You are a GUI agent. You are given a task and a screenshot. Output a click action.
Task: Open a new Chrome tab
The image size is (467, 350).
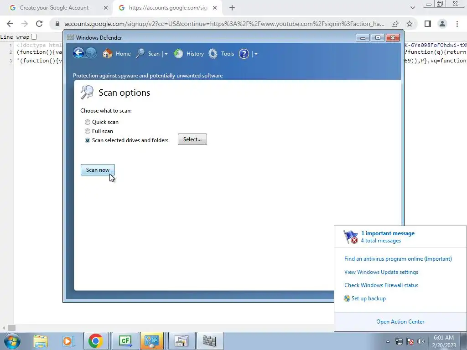(x=232, y=8)
